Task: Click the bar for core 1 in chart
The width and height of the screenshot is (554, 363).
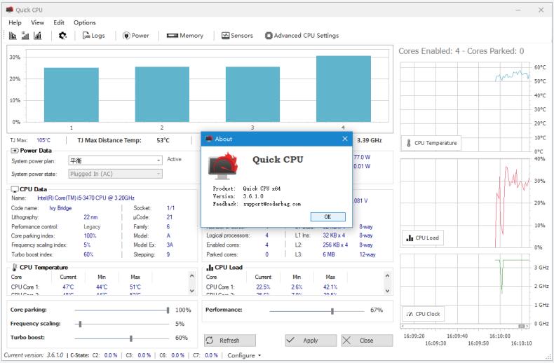Action: [72, 95]
